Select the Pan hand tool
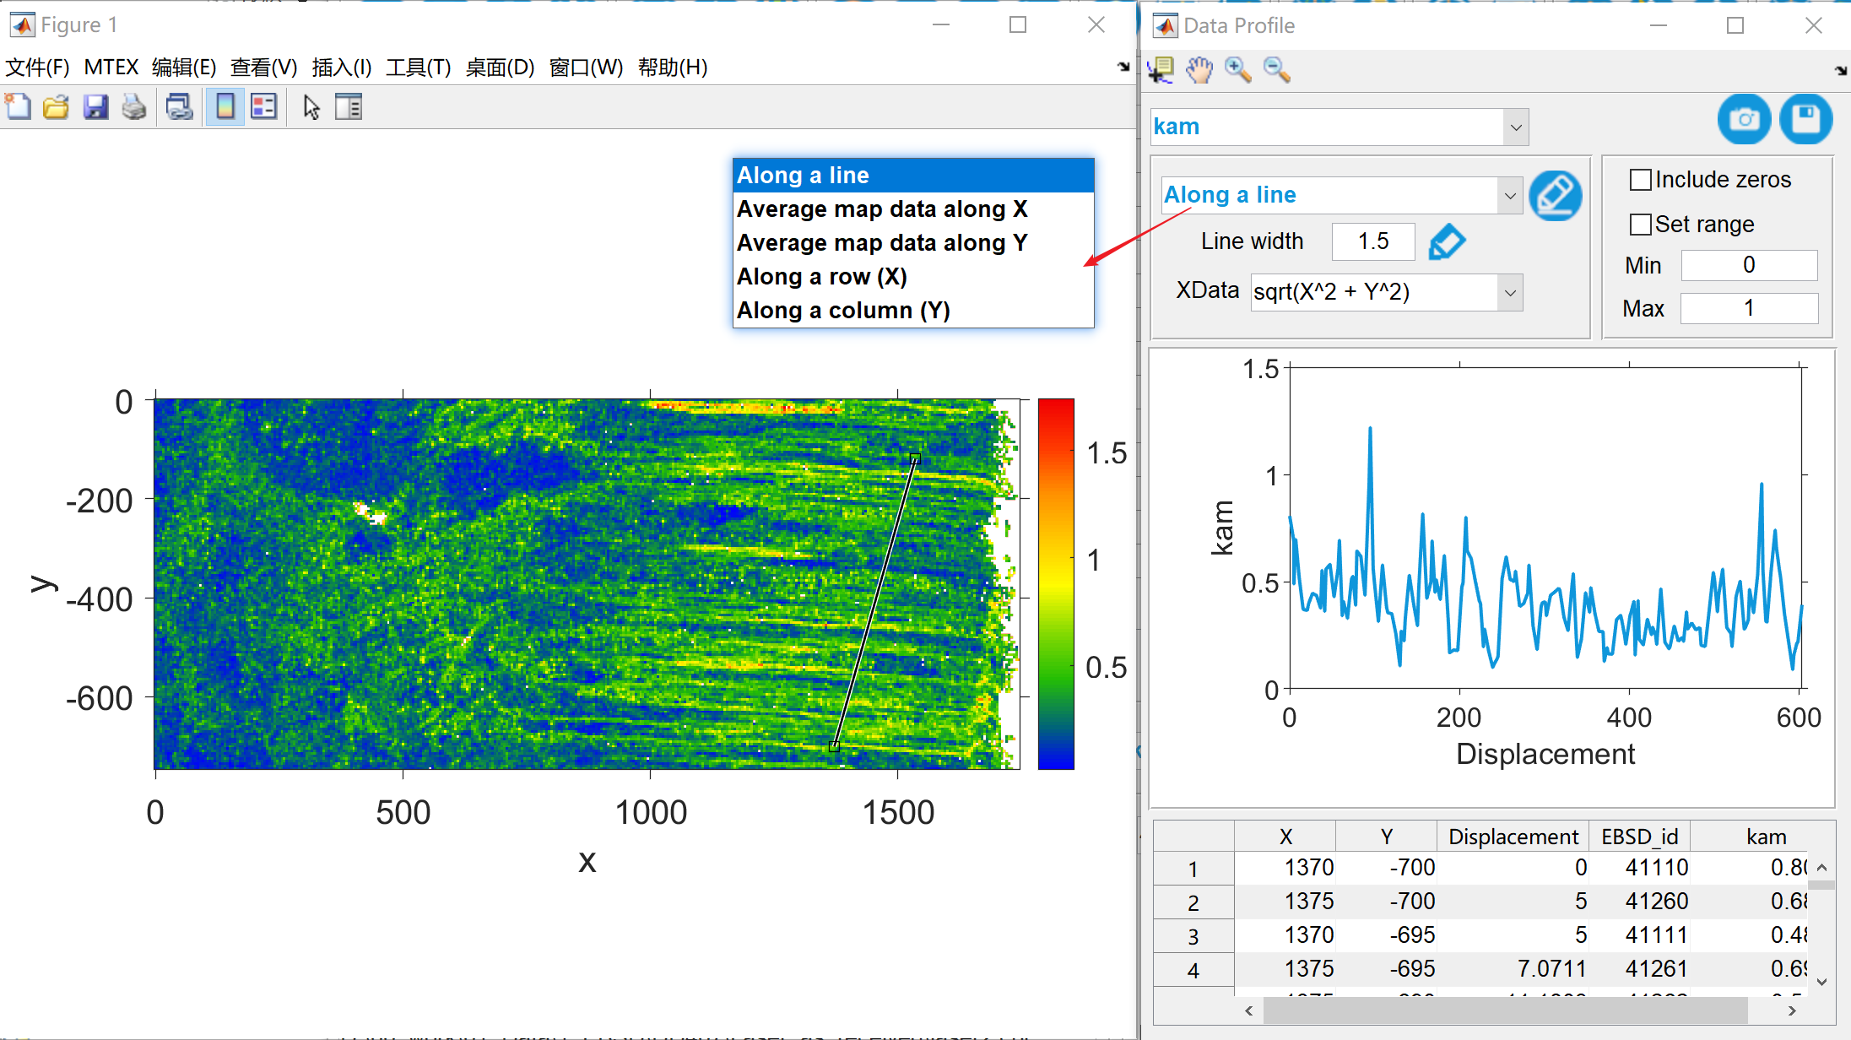 [x=1199, y=70]
